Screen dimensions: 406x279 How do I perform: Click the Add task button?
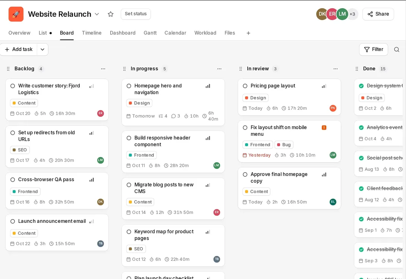point(19,49)
